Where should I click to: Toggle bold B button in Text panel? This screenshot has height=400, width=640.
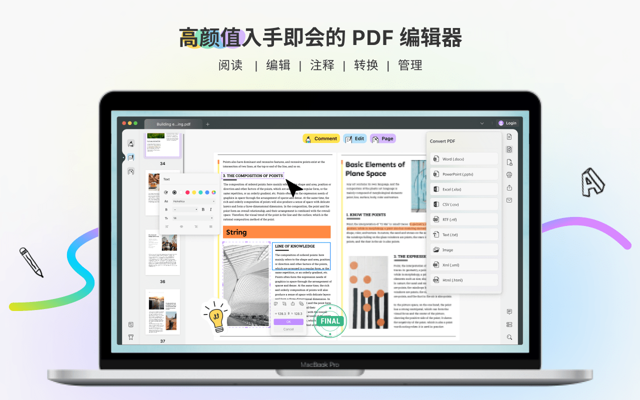coord(203,209)
